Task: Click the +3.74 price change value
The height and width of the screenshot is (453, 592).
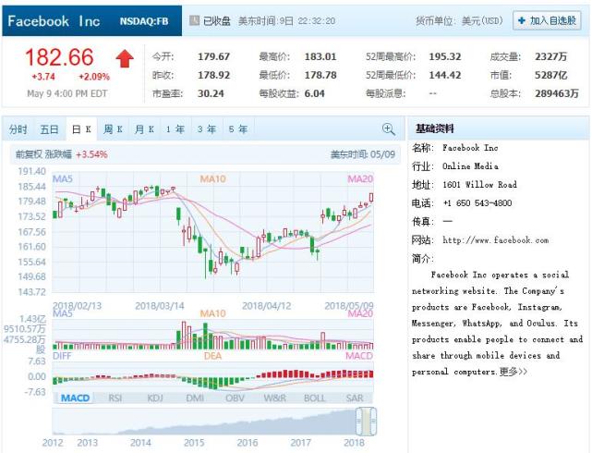Action: pyautogui.click(x=43, y=77)
